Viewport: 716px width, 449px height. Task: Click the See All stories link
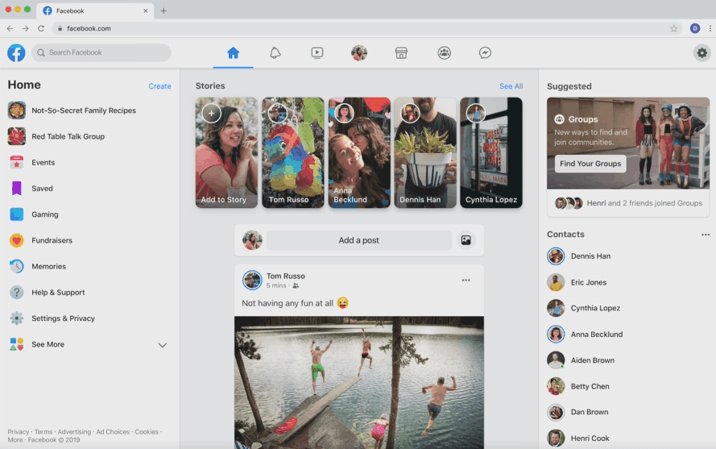pyautogui.click(x=511, y=86)
